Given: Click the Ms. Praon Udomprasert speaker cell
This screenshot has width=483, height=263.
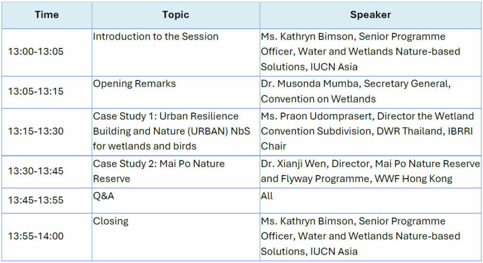Looking at the screenshot, I should [367, 131].
